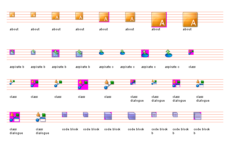
Task: Select largest class dialogue icon without magenta background
Action: tap(41, 117)
